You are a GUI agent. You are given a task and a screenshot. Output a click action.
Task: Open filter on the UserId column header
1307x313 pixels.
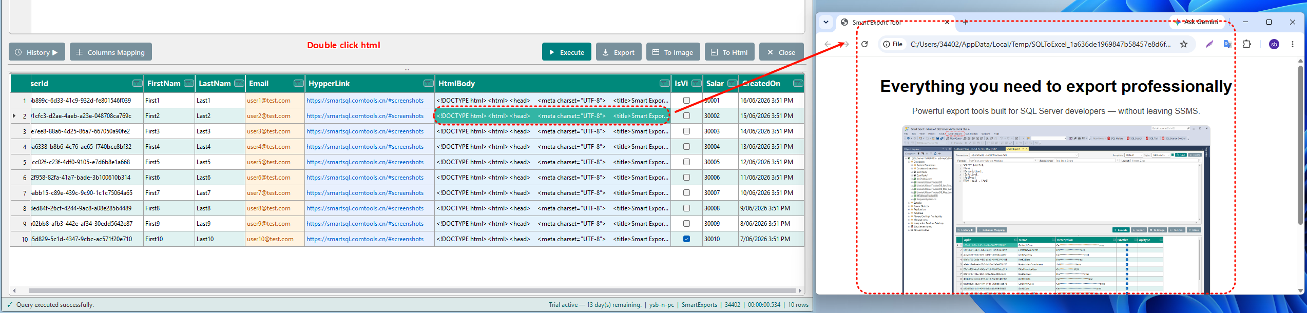pyautogui.click(x=138, y=83)
